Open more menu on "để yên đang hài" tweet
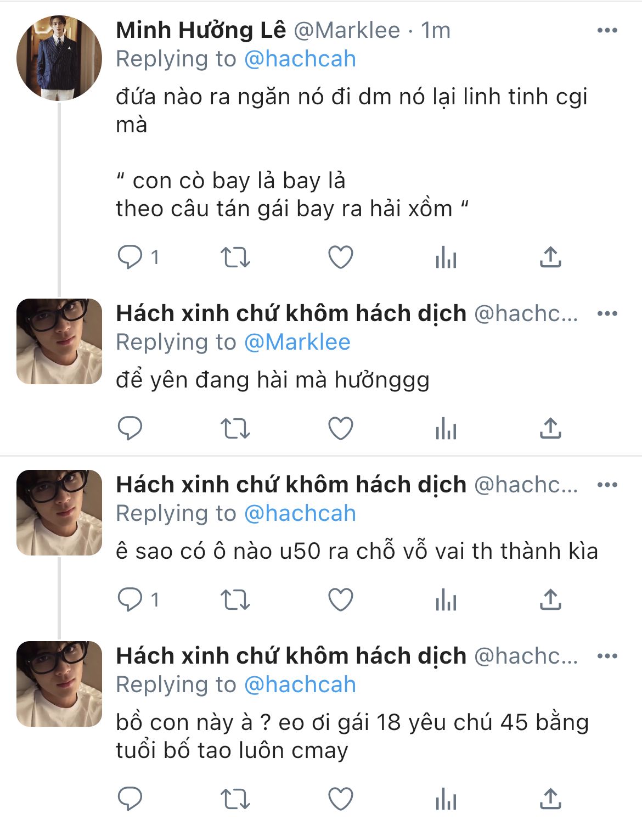The width and height of the screenshot is (642, 825). point(607,314)
